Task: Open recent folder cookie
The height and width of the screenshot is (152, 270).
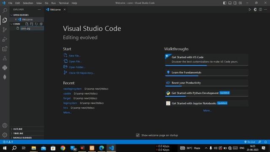Action: (67, 93)
